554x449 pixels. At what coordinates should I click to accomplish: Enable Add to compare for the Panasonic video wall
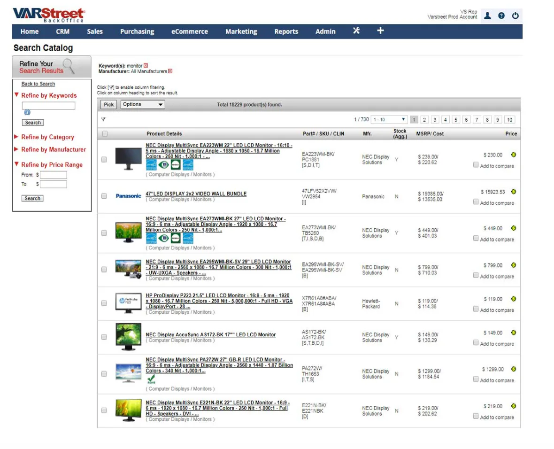pos(476,202)
